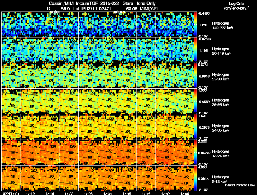Screen dimensions: 257x195
Task: Select the "Hydrogen 90-149 keV" row label
Action: point(222,51)
